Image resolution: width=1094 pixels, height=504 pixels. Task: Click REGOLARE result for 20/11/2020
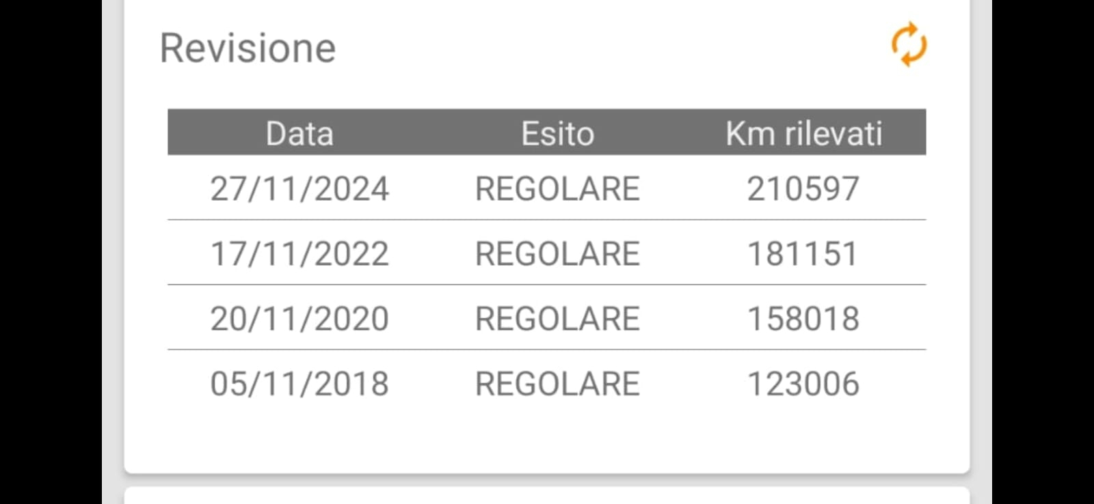(x=557, y=319)
